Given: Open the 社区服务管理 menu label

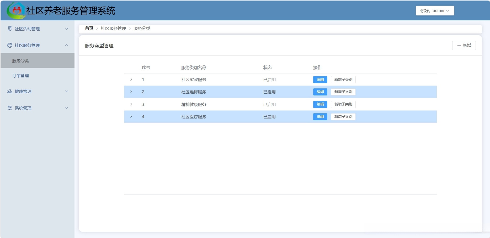Looking at the screenshot, I should [x=27, y=45].
